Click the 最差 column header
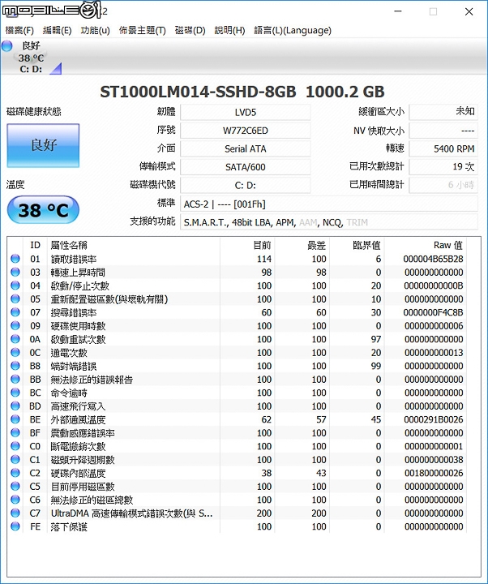Viewport: 488px width, 584px height. [x=317, y=245]
